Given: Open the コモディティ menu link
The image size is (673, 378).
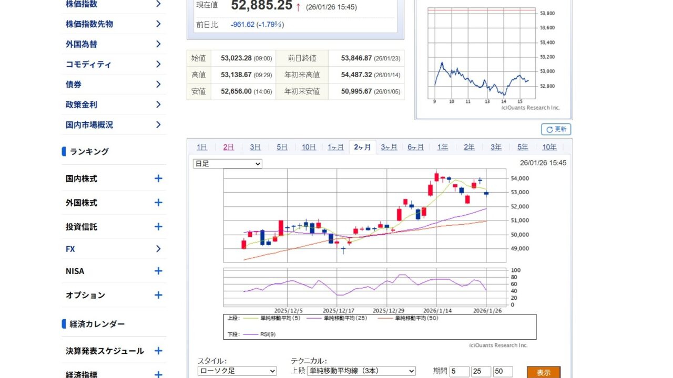Looking at the screenshot, I should pyautogui.click(x=88, y=65).
